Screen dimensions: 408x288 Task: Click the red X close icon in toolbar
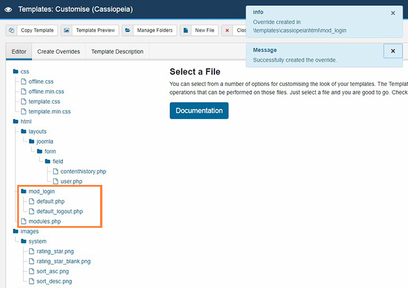click(x=227, y=30)
